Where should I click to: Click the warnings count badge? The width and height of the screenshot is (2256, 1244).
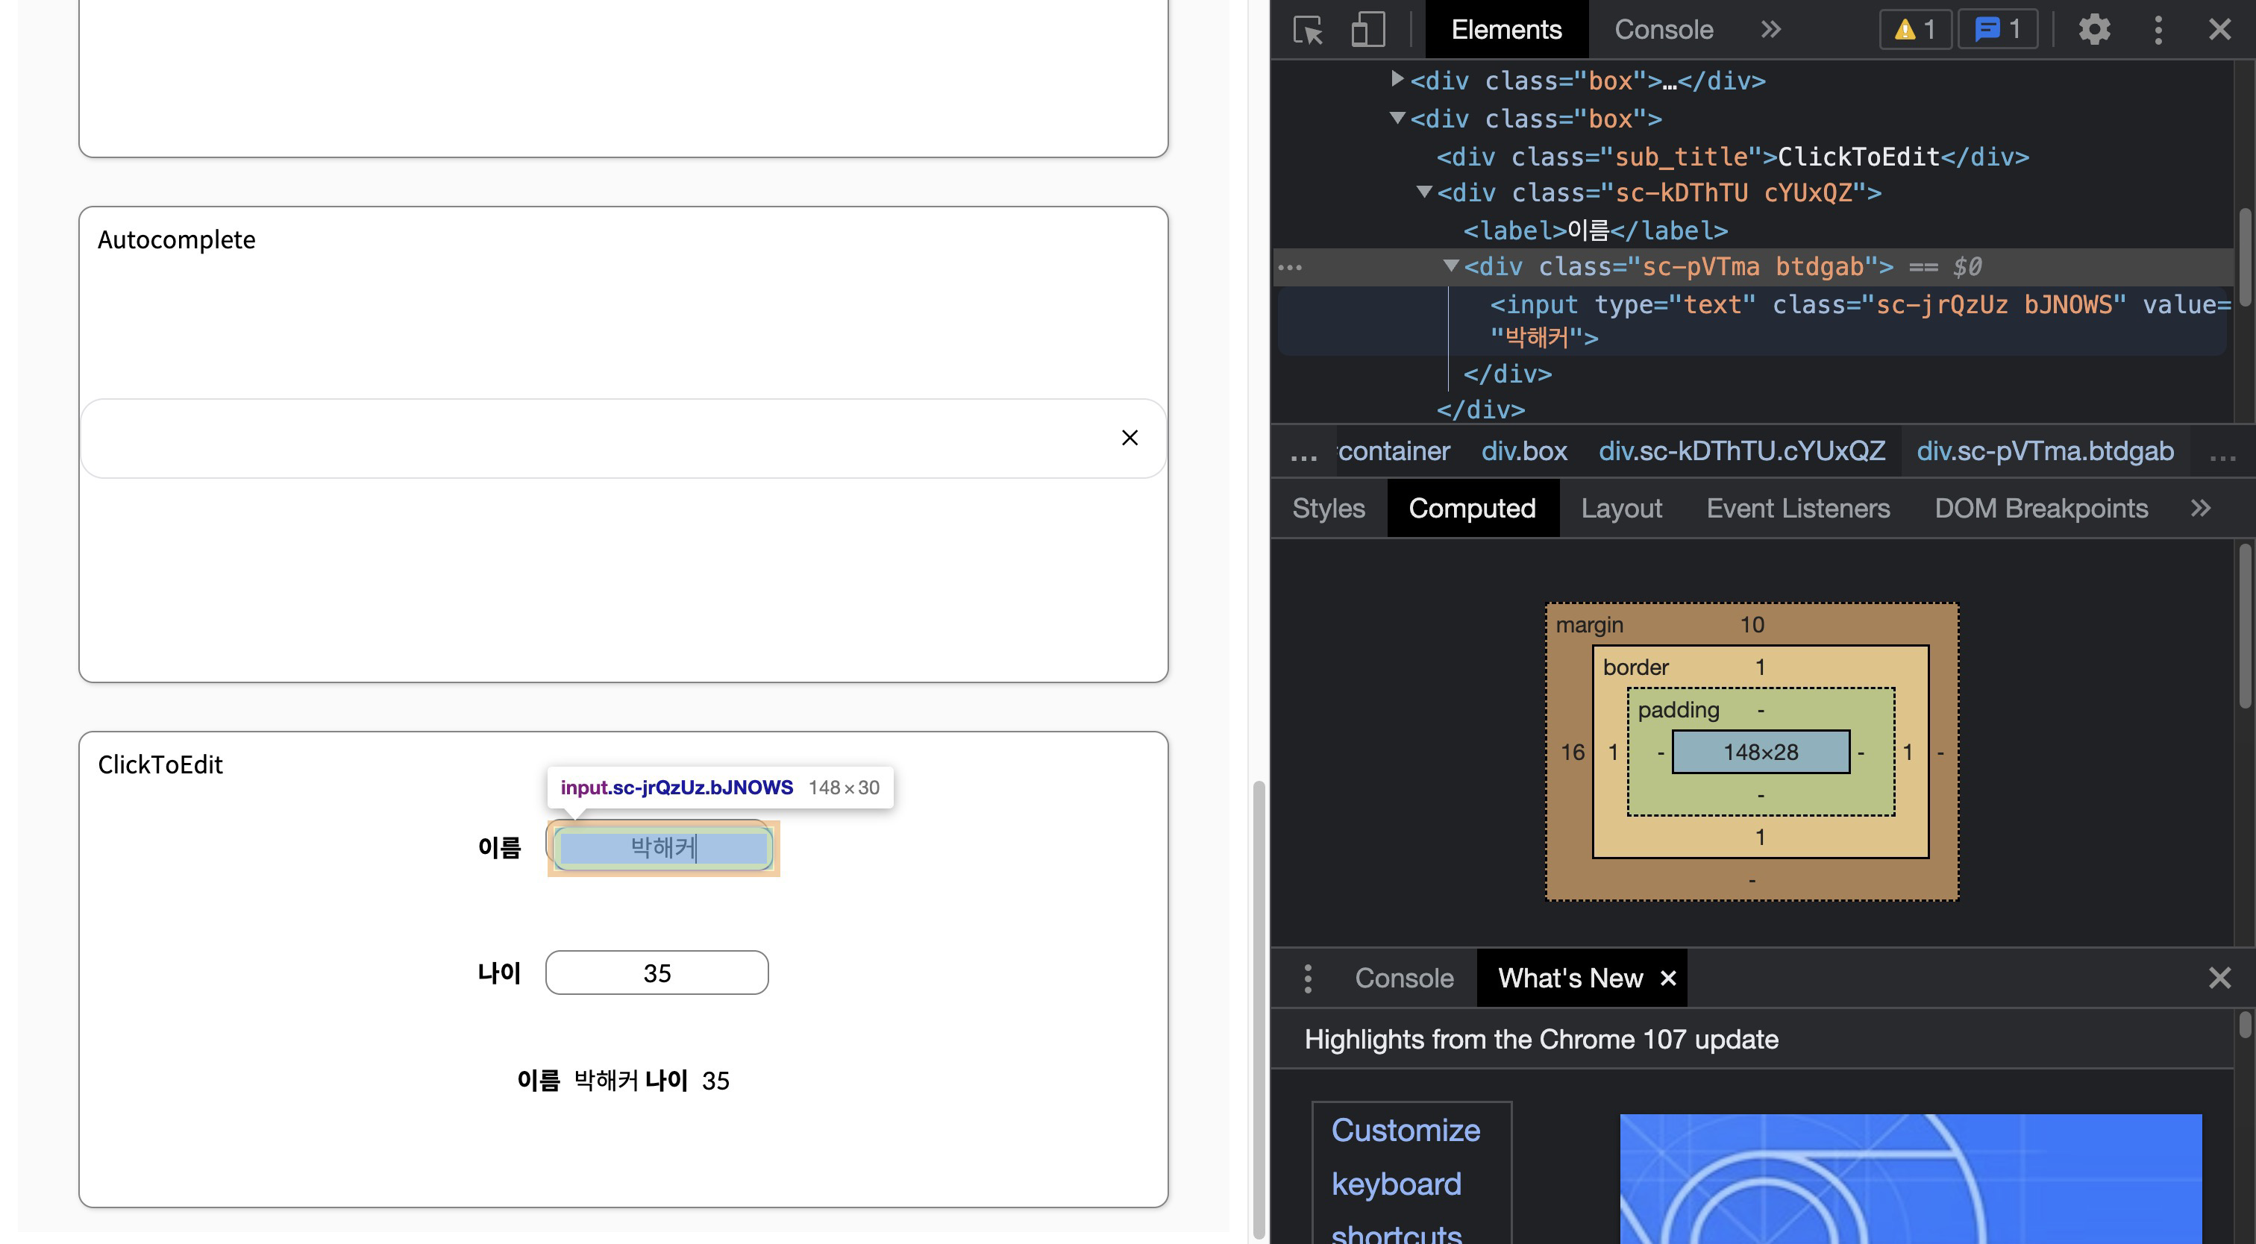pos(1914,30)
